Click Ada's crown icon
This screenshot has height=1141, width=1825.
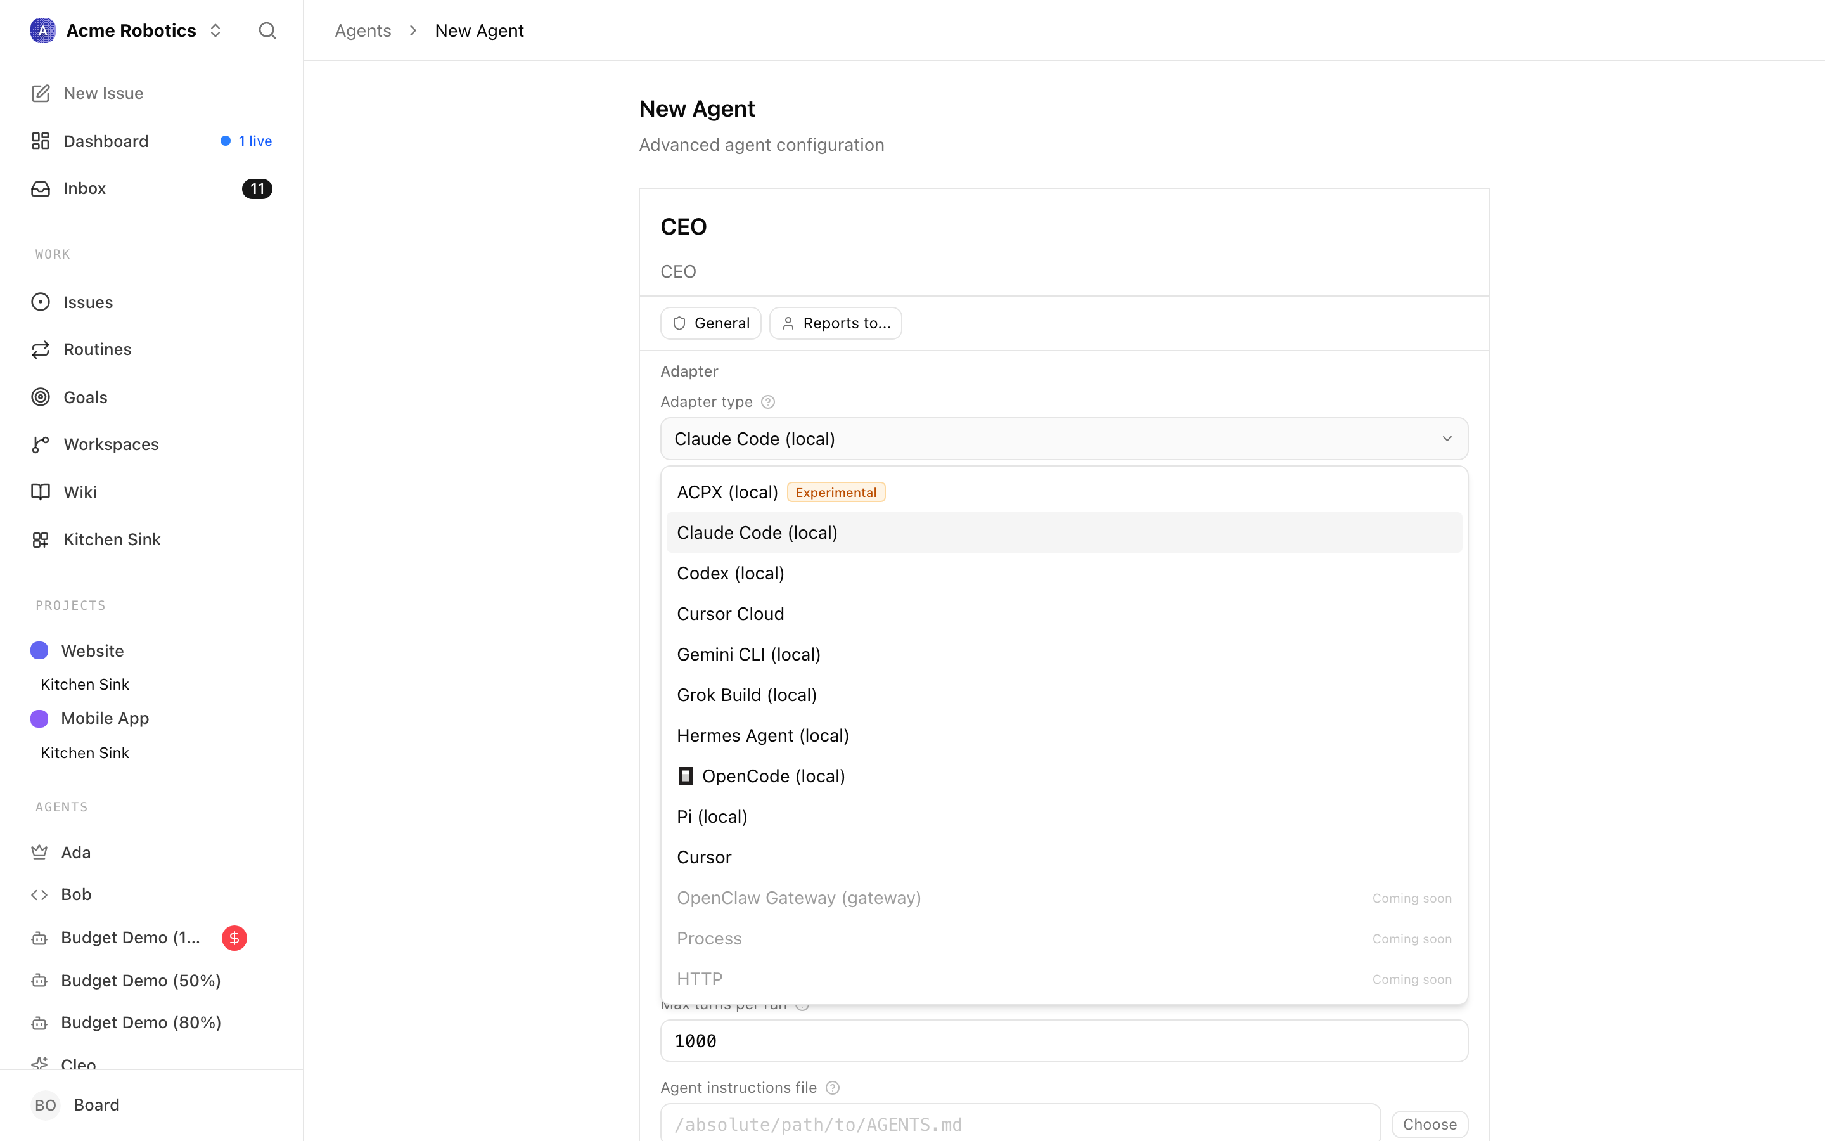pyautogui.click(x=39, y=852)
